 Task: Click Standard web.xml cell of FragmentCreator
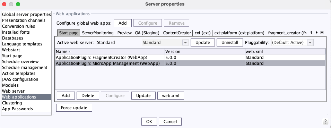click(x=285, y=58)
